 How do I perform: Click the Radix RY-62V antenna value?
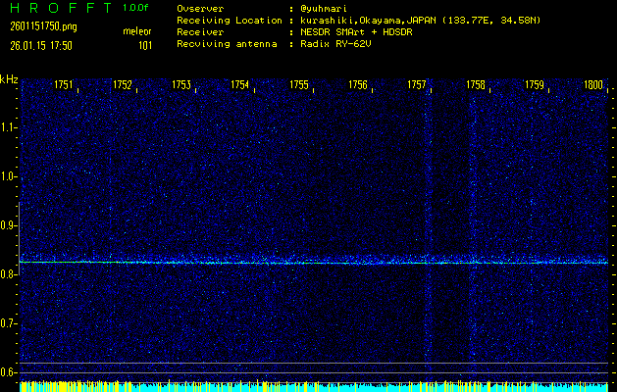[x=335, y=44]
